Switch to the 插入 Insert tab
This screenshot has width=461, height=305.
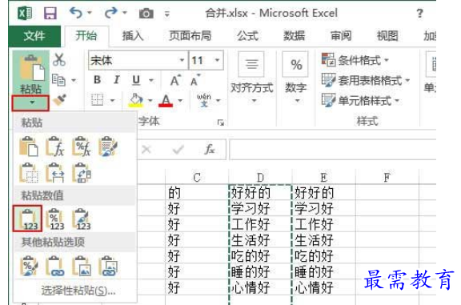133,36
